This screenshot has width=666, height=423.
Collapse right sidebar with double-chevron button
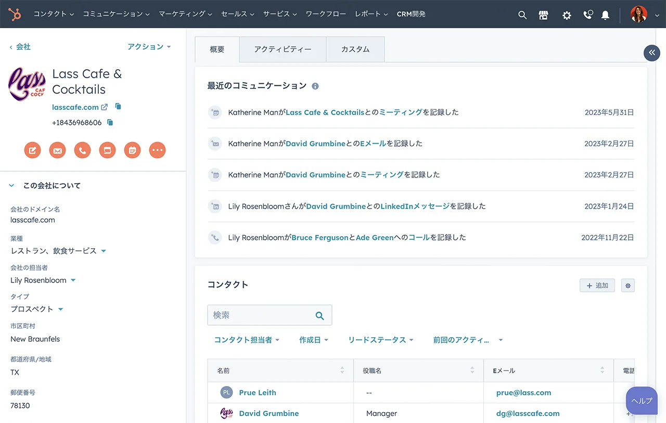click(652, 53)
